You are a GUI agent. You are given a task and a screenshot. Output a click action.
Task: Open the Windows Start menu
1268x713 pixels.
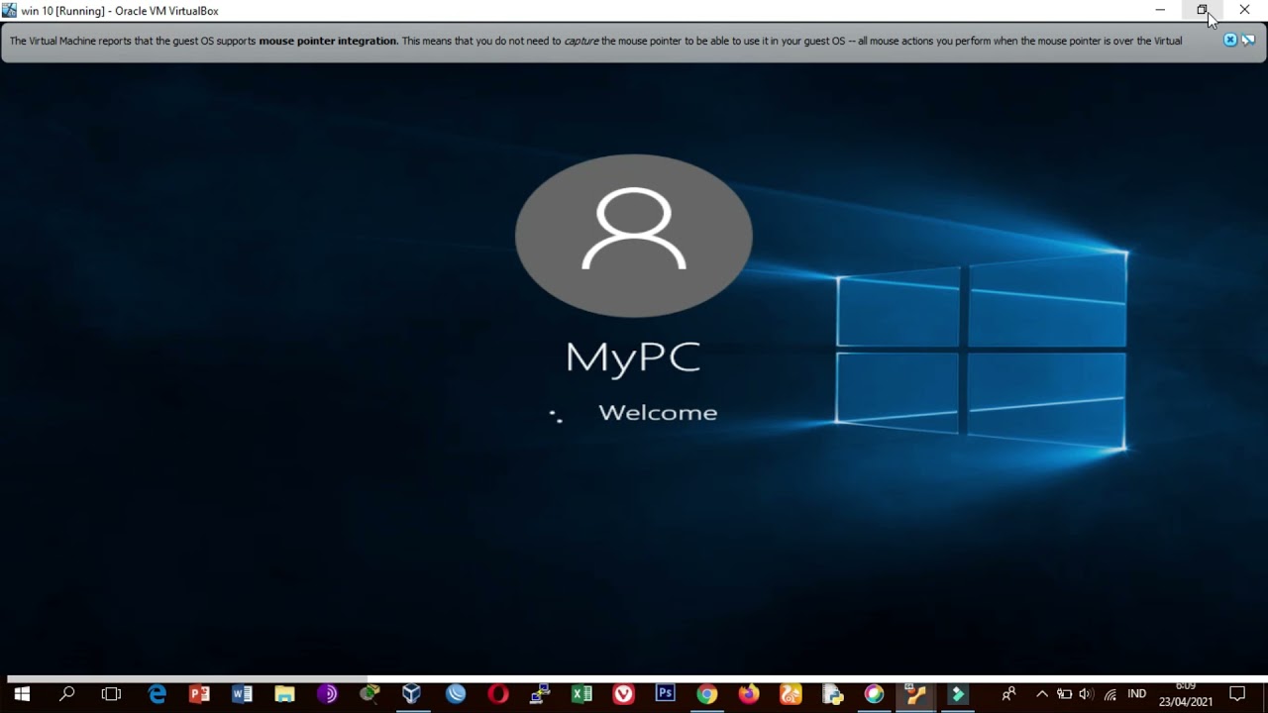pyautogui.click(x=21, y=694)
